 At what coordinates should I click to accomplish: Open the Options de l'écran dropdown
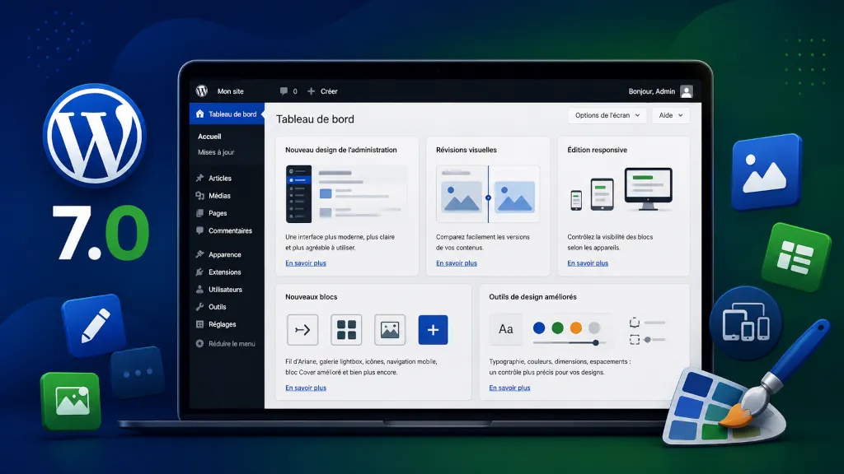click(607, 115)
